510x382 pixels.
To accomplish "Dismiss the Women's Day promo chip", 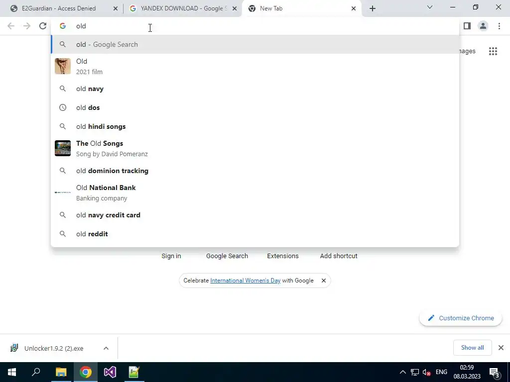I will click(324, 281).
